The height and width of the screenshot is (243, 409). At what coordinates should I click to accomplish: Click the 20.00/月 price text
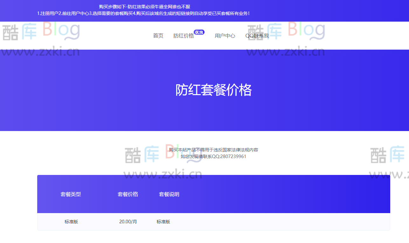pos(128,222)
